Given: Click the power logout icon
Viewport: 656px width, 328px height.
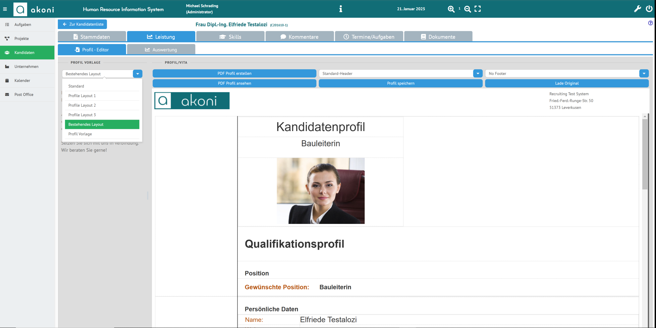Looking at the screenshot, I should click(x=649, y=9).
